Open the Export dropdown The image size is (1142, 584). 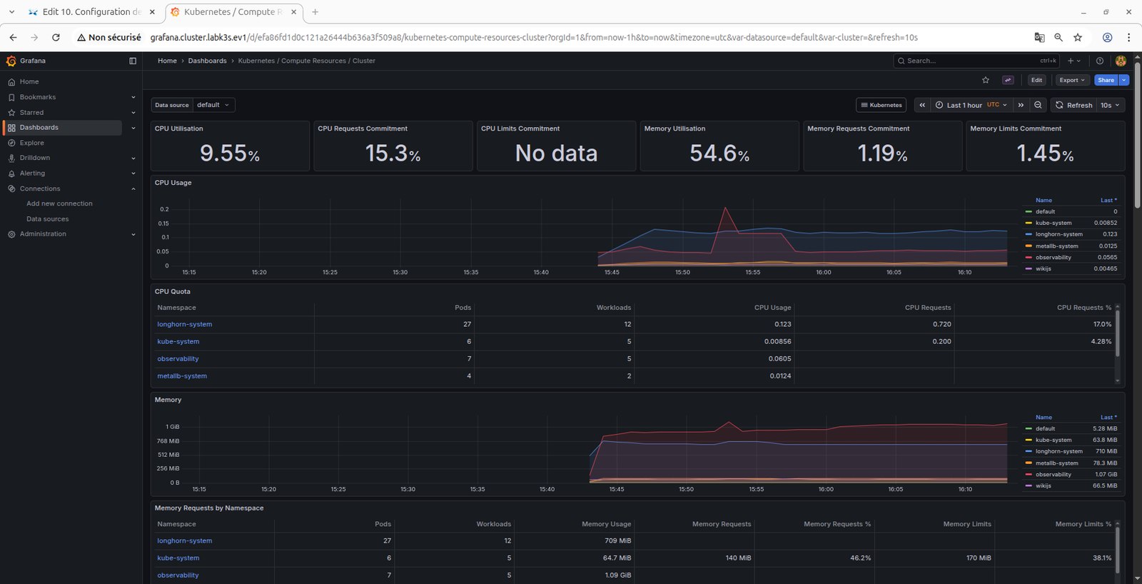[x=1072, y=80]
